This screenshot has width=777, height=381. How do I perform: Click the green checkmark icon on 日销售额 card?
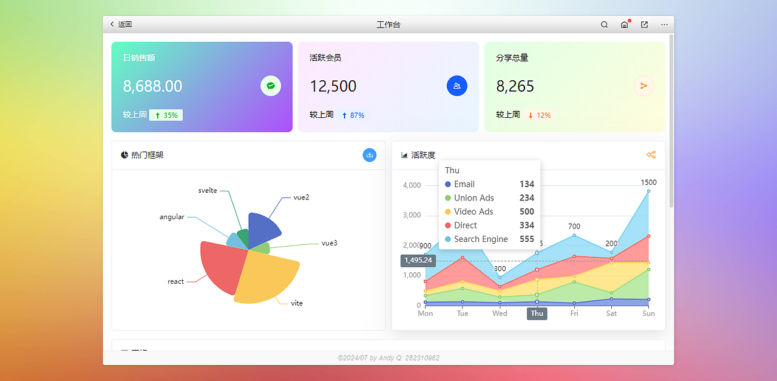[271, 86]
